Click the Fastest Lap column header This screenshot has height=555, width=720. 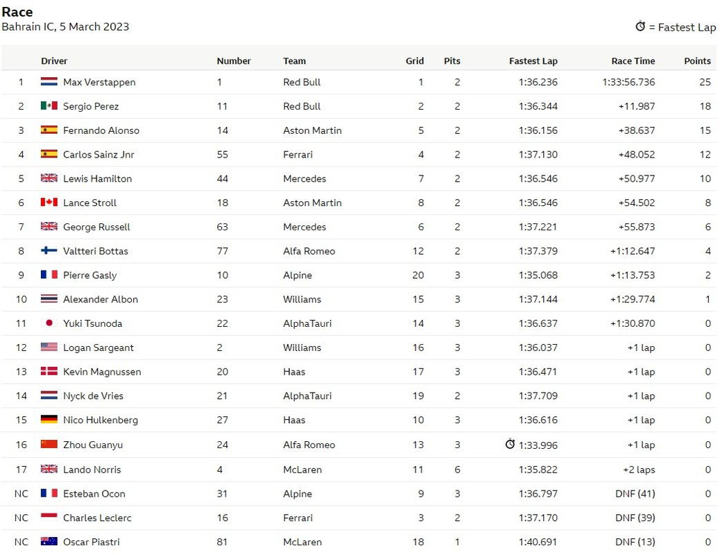[x=533, y=60]
